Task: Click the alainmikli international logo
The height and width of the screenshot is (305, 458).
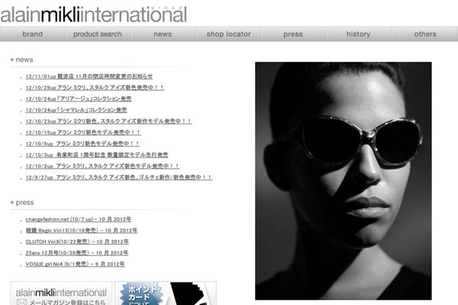Action: [93, 14]
